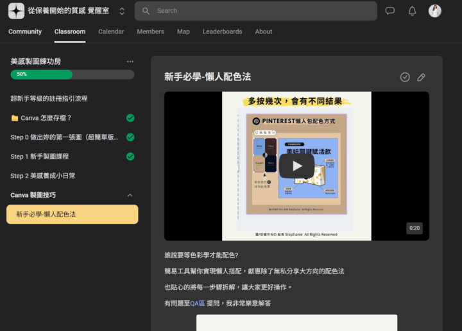Viewport: 462px width, 331px height.
Task: Open Step 2 美感養成小日常 lesson
Action: coord(43,176)
